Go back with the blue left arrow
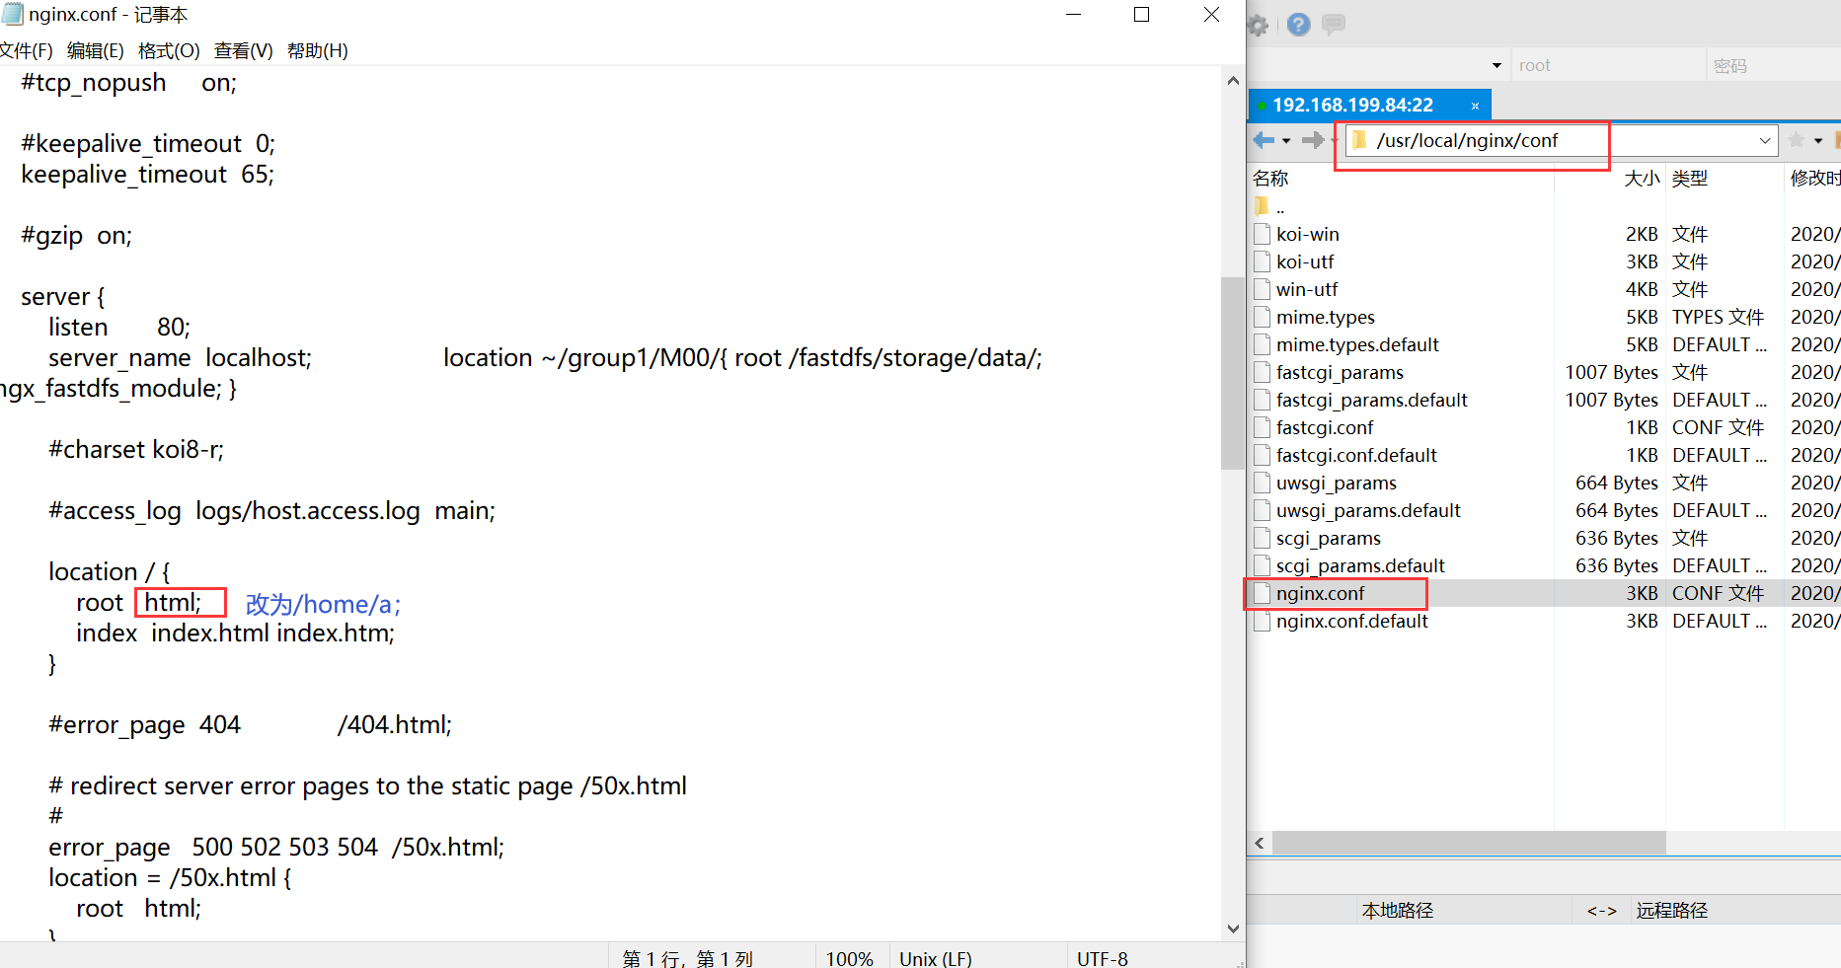 [1264, 140]
